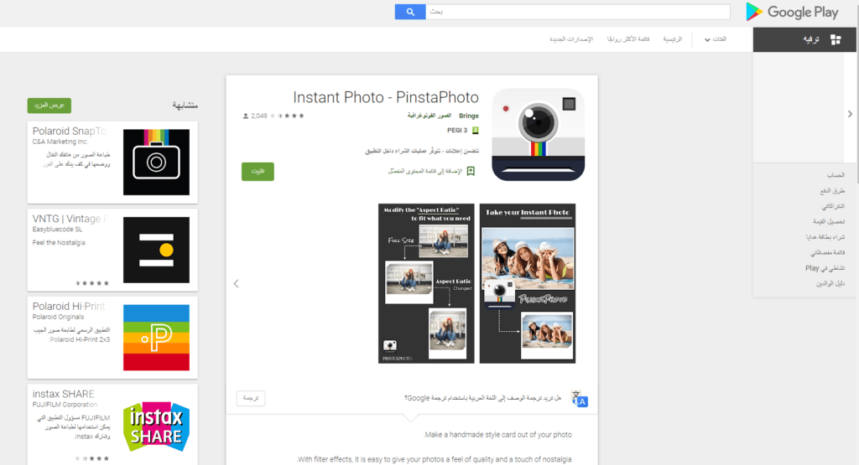This screenshot has width=859, height=465.
Task: Expand the Categories dropdown in the nav bar
Action: click(x=715, y=39)
